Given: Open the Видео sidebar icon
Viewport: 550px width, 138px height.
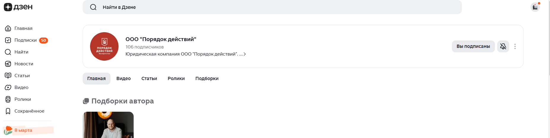Looking at the screenshot, I should [8, 87].
